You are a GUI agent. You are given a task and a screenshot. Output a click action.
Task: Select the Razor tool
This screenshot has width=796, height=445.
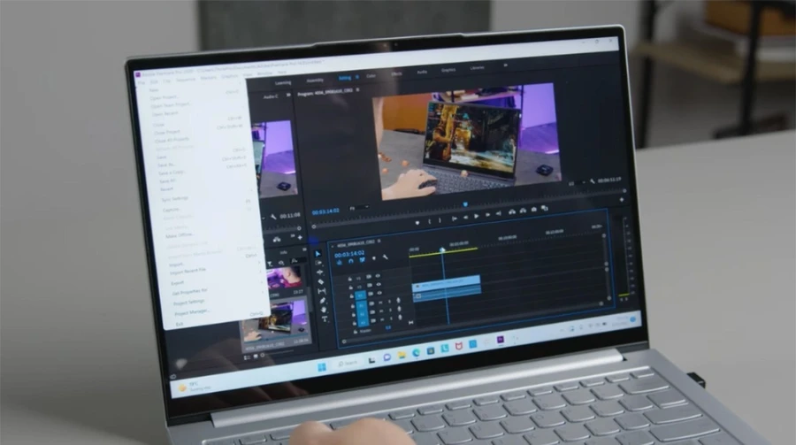[321, 281]
